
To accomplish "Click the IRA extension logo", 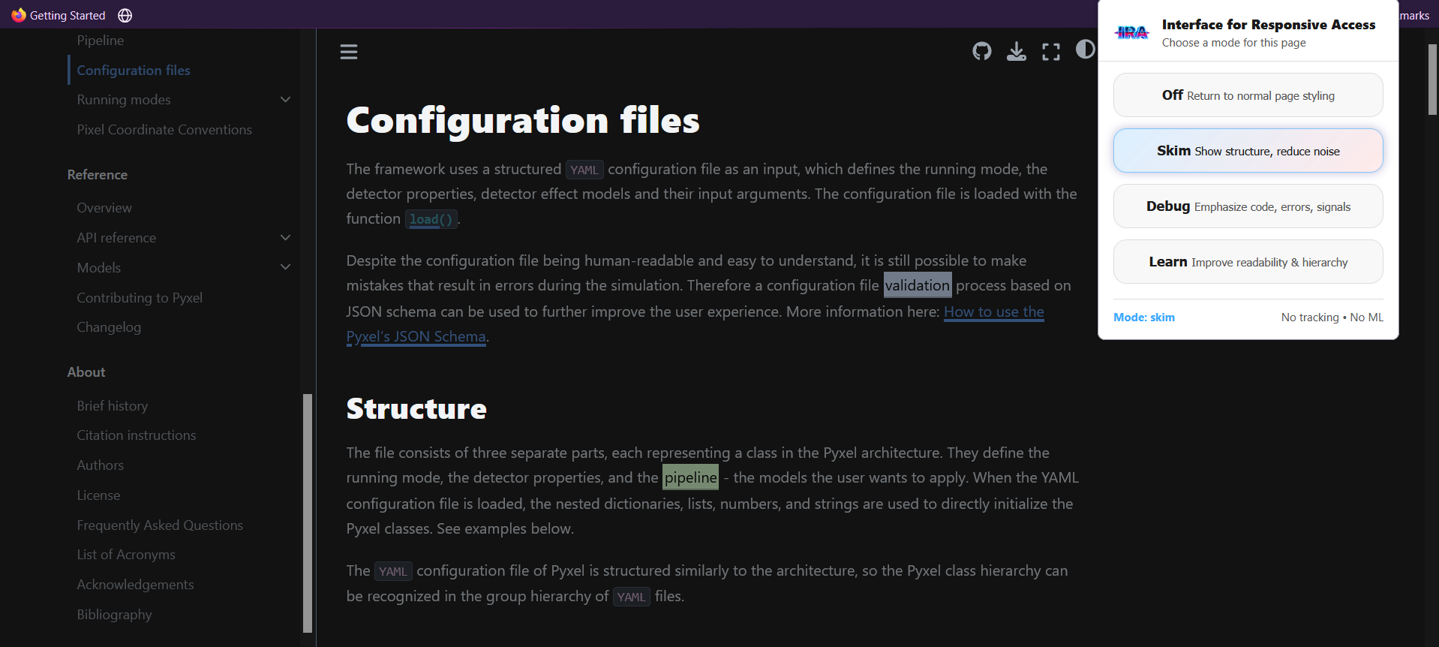I will (1132, 33).
